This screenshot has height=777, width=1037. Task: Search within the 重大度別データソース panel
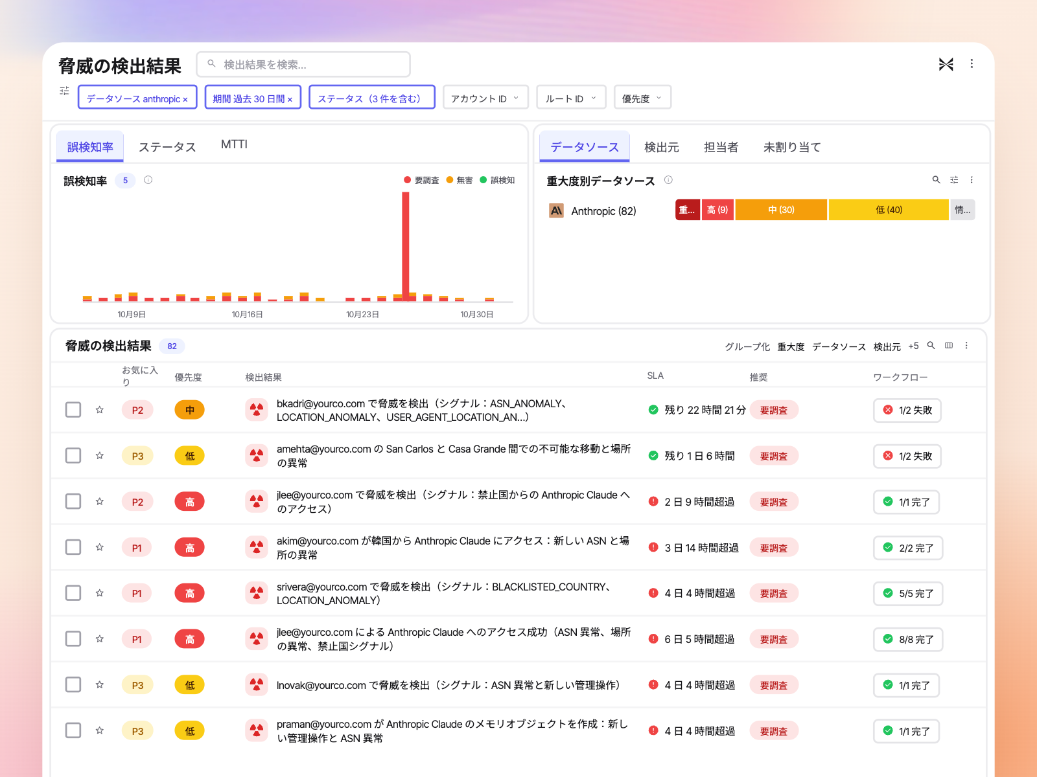tap(936, 180)
